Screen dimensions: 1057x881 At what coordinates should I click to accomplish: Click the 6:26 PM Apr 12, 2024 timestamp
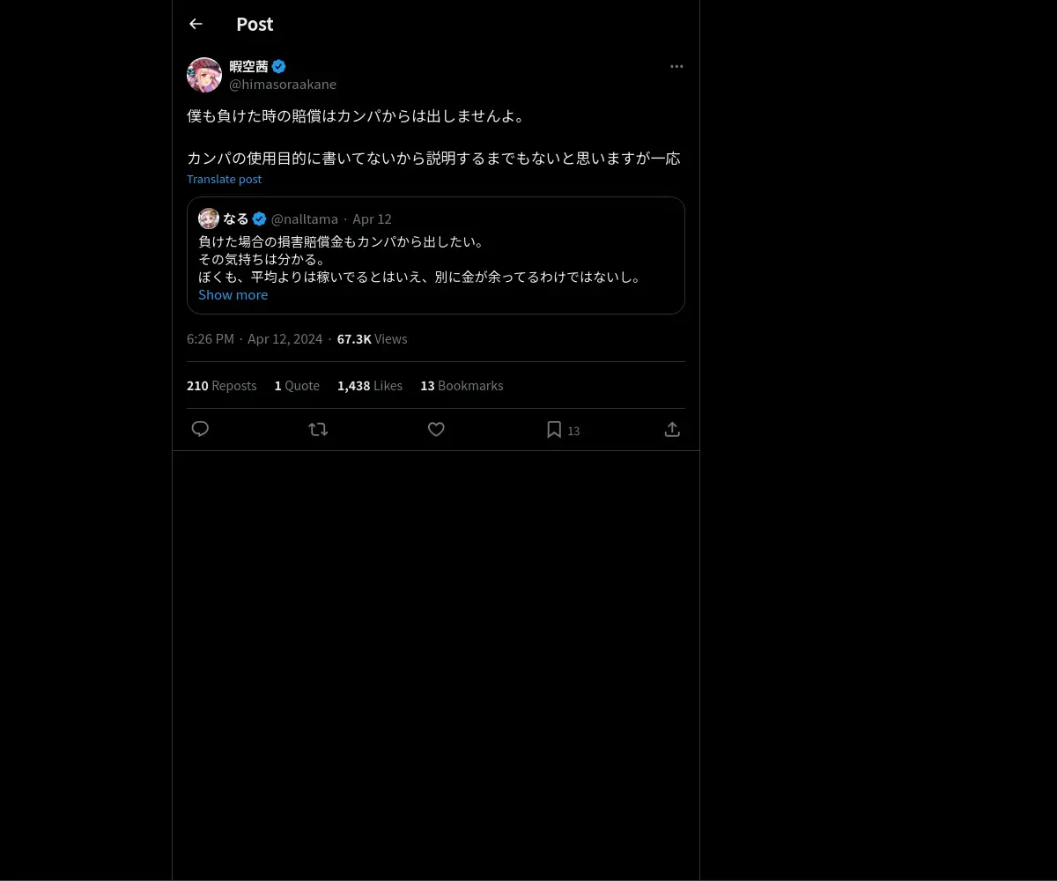255,339
